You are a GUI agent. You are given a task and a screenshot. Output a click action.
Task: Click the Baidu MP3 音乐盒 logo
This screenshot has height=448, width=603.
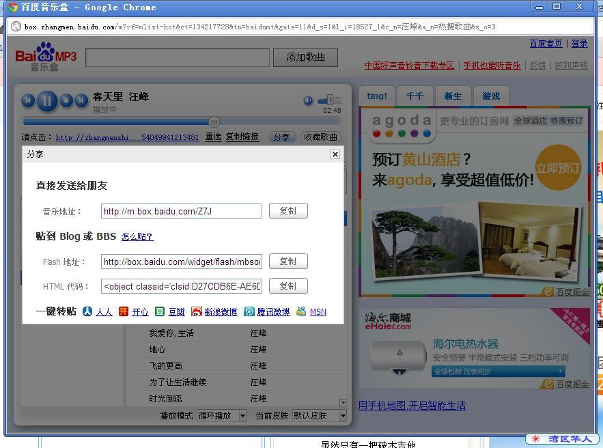[x=46, y=57]
